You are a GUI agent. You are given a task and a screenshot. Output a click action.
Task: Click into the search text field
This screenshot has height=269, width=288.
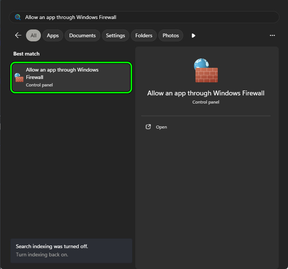tap(149, 17)
